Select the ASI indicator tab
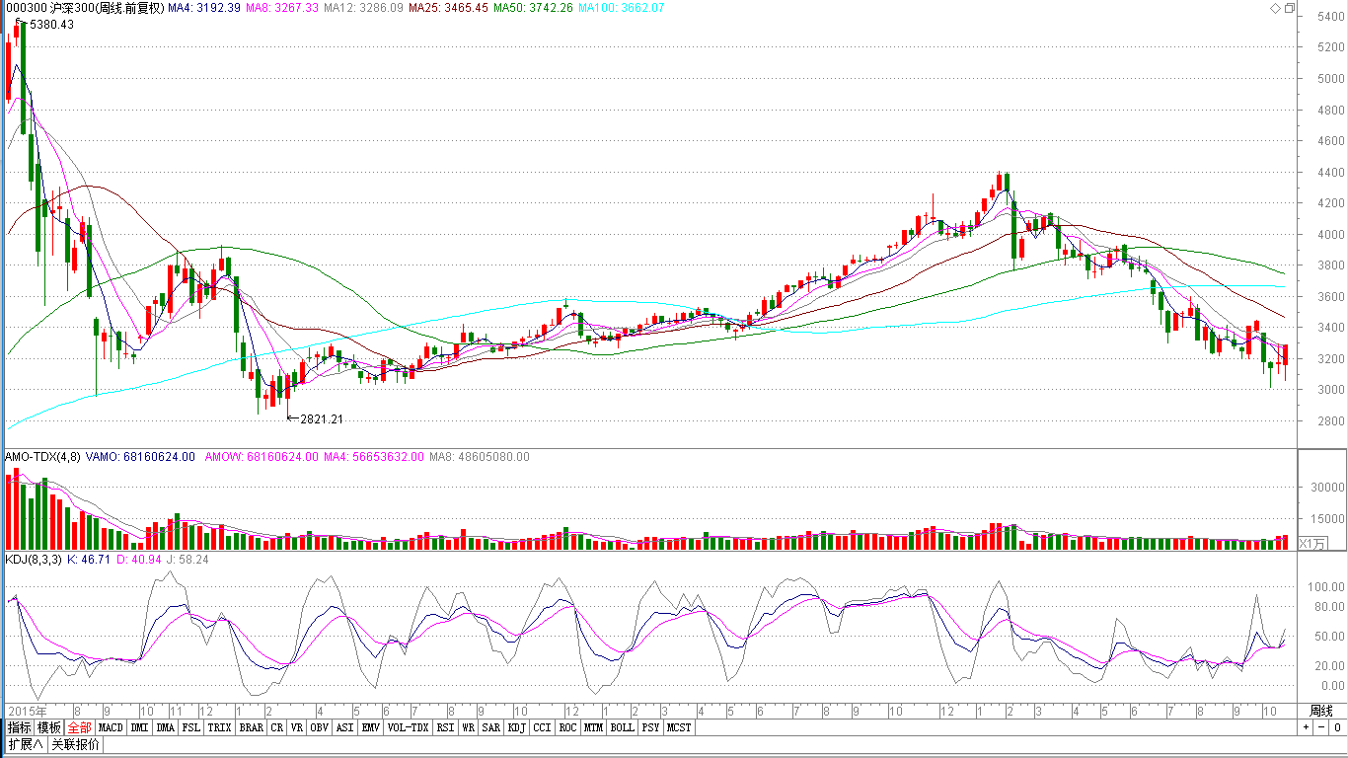The height and width of the screenshot is (758, 1348). tap(344, 727)
